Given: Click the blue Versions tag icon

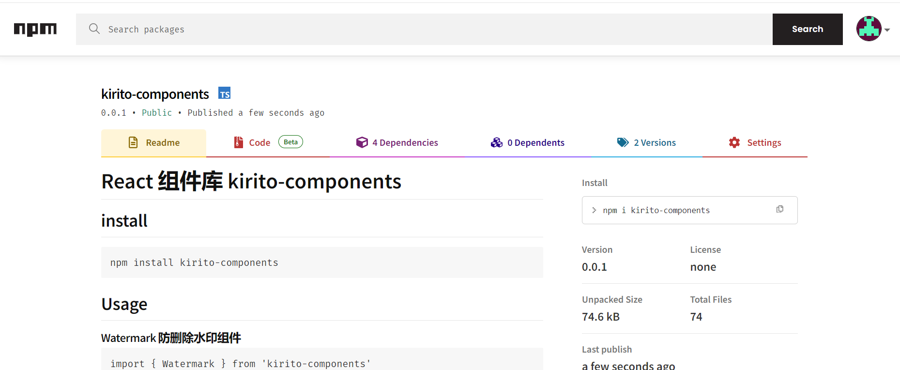Looking at the screenshot, I should [x=623, y=142].
